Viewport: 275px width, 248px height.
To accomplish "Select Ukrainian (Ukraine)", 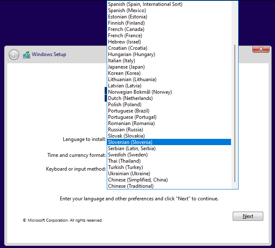I will click(169, 174).
